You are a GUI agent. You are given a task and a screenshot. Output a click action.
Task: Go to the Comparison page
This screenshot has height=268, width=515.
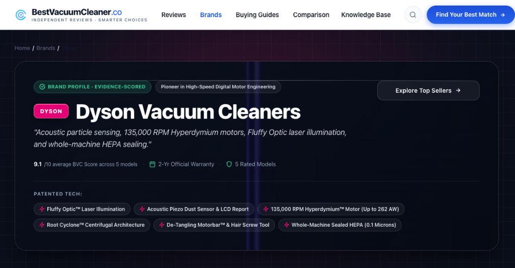pyautogui.click(x=311, y=15)
